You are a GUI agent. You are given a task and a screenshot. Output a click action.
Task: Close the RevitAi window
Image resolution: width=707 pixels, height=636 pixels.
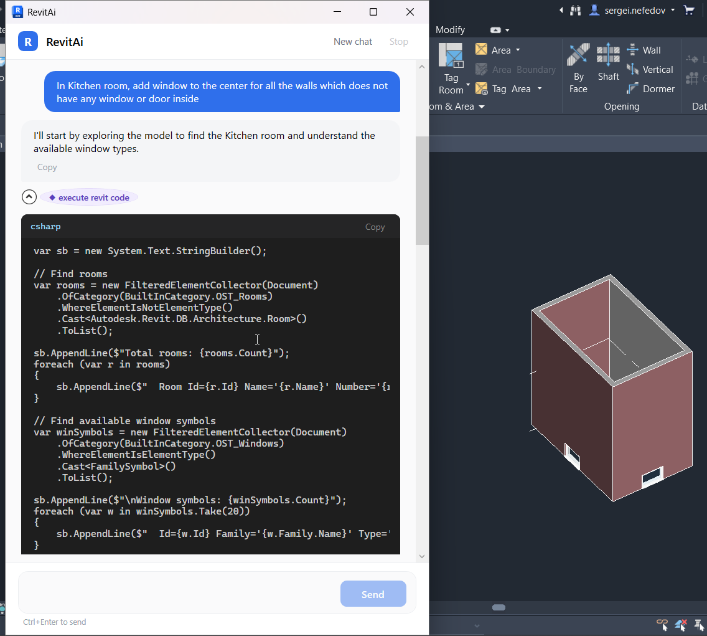tap(410, 12)
